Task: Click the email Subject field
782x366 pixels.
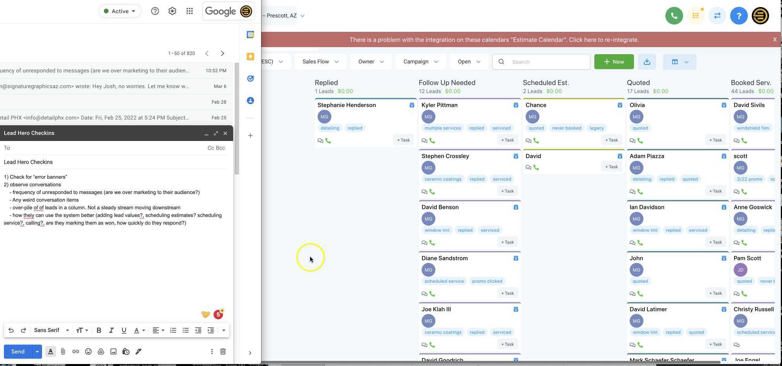Action: coord(115,162)
